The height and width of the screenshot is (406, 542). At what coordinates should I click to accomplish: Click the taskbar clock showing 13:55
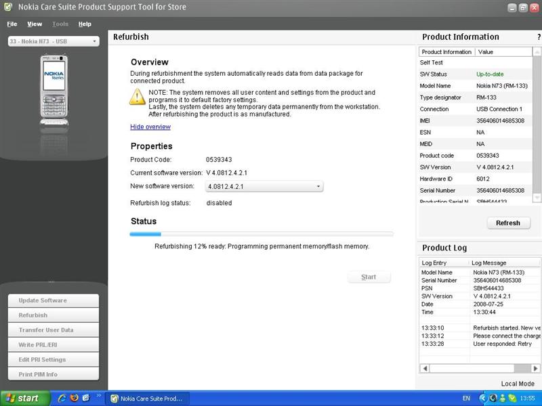click(x=528, y=399)
